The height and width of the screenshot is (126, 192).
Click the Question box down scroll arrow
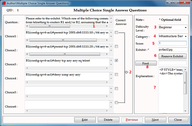[x=111, y=22]
